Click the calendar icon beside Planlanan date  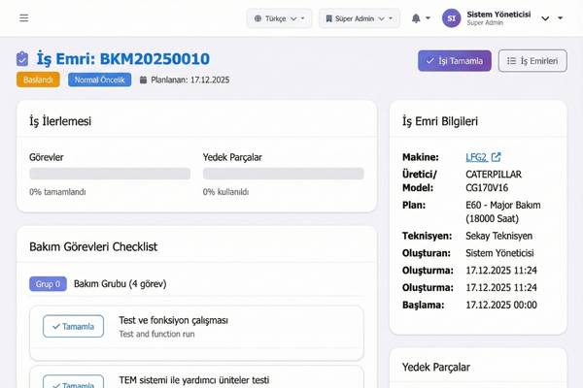click(x=143, y=80)
